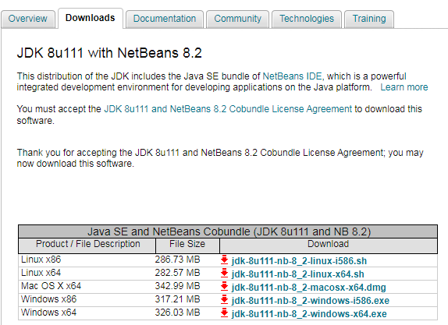Image resolution: width=448 pixels, height=325 pixels.
Task: Open the Overview tab
Action: pyautogui.click(x=28, y=19)
